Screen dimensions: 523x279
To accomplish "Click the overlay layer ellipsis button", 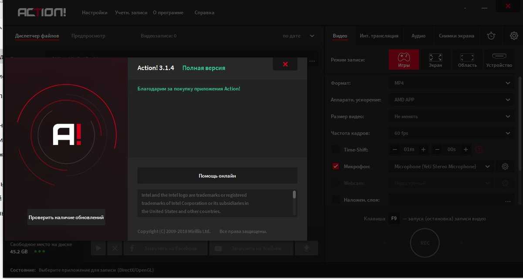I will [x=508, y=202].
